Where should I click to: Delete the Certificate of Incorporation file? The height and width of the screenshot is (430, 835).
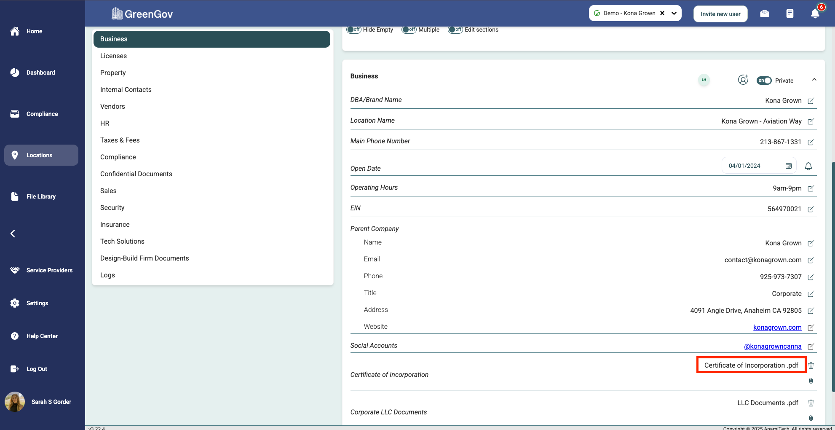coord(811,365)
